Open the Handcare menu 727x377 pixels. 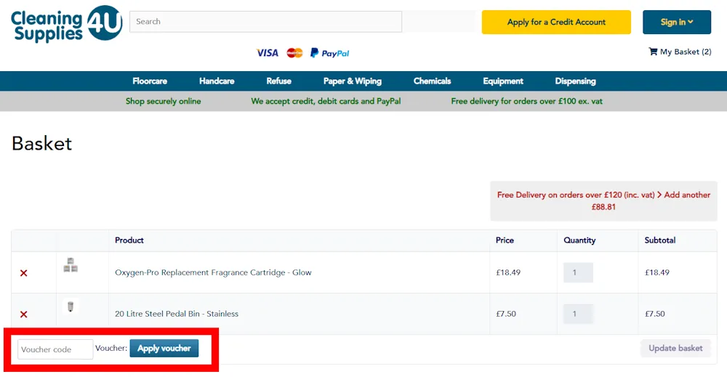pyautogui.click(x=217, y=81)
